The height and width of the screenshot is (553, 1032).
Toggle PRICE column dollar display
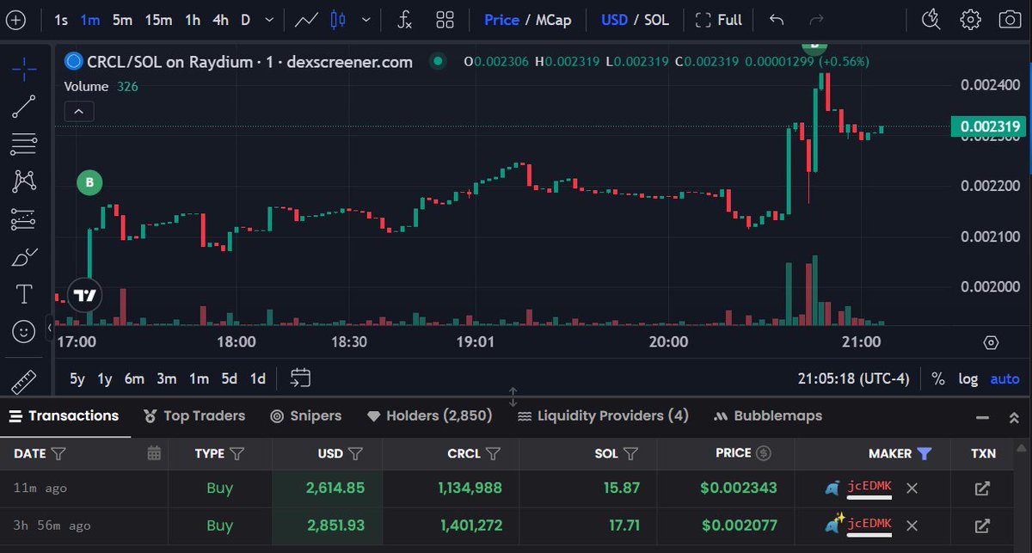pyautogui.click(x=763, y=453)
